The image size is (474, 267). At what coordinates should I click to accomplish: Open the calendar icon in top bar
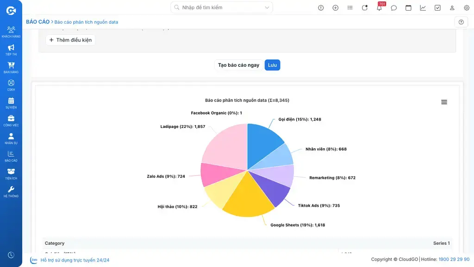point(408,8)
